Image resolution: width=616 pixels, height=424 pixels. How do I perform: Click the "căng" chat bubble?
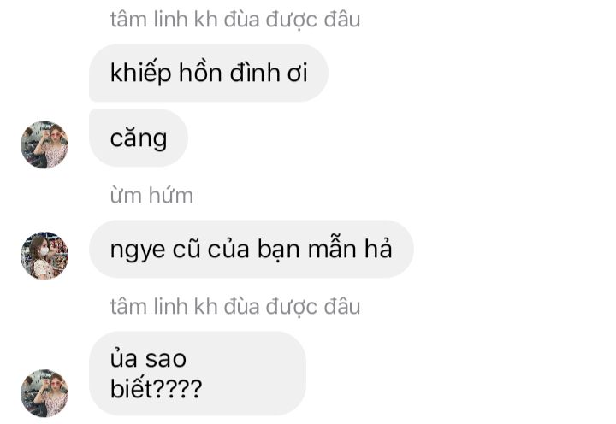(139, 138)
